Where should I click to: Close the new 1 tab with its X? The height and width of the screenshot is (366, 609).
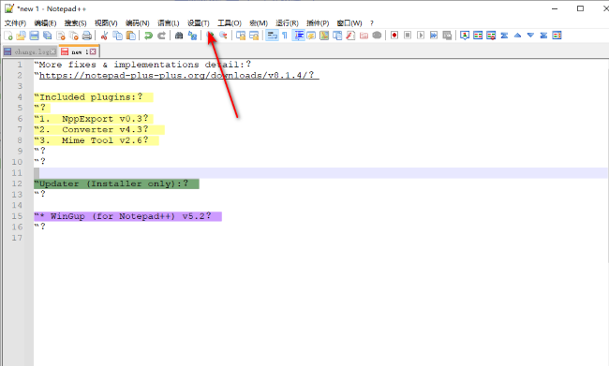click(93, 51)
